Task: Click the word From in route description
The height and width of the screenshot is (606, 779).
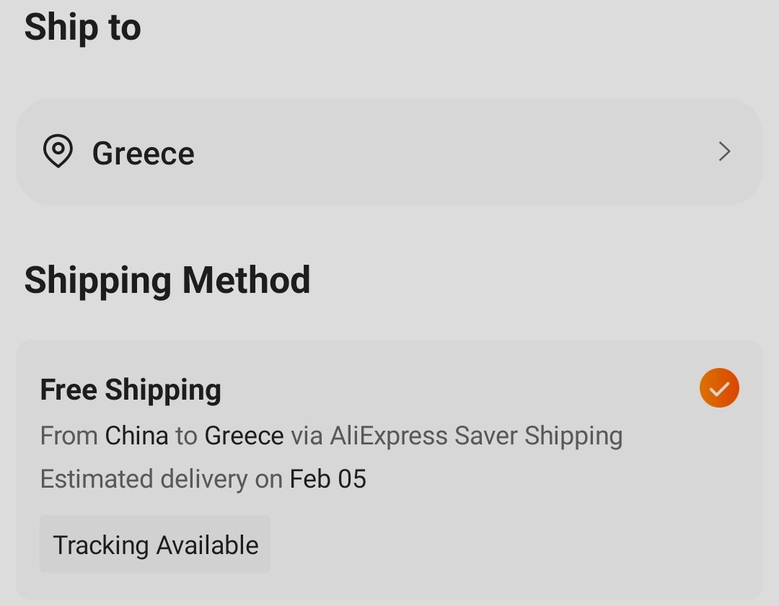Action: click(69, 436)
